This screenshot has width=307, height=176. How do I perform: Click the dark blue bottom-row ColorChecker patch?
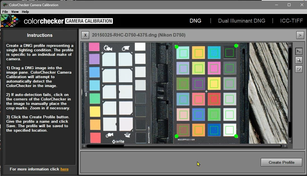[x=214, y=130]
